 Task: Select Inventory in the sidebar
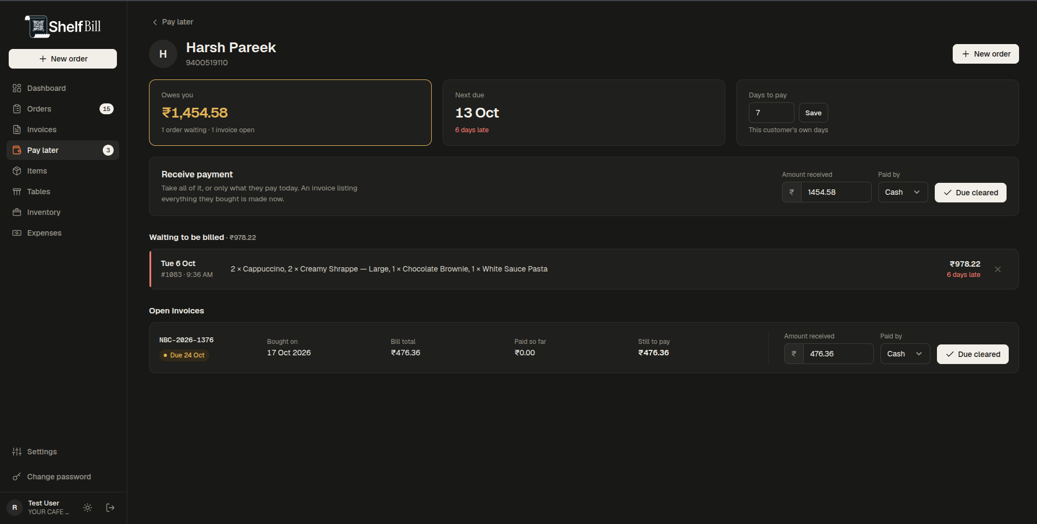[x=63, y=212]
